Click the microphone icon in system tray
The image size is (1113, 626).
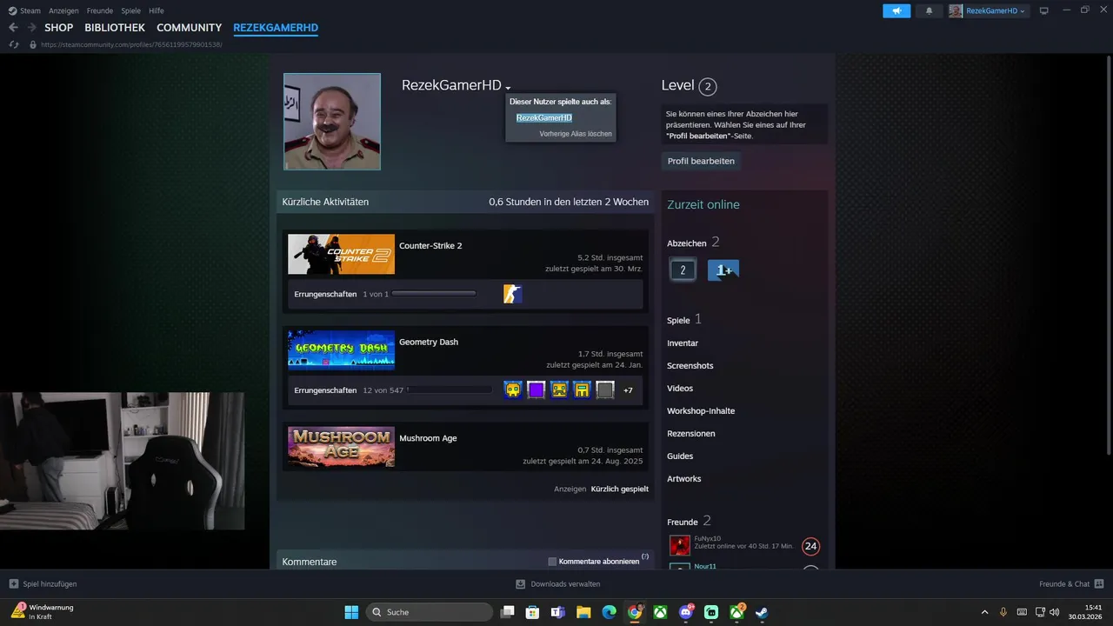[1003, 612]
